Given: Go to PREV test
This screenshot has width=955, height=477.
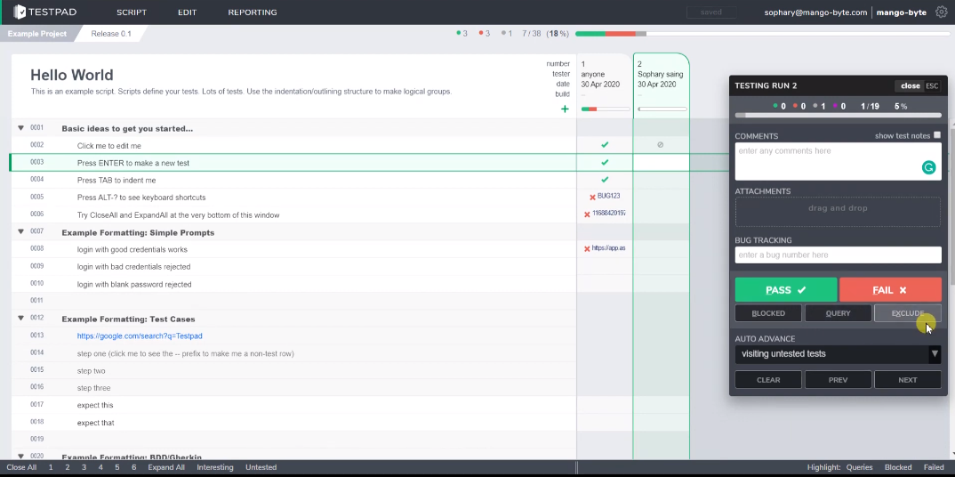Looking at the screenshot, I should pyautogui.click(x=838, y=379).
